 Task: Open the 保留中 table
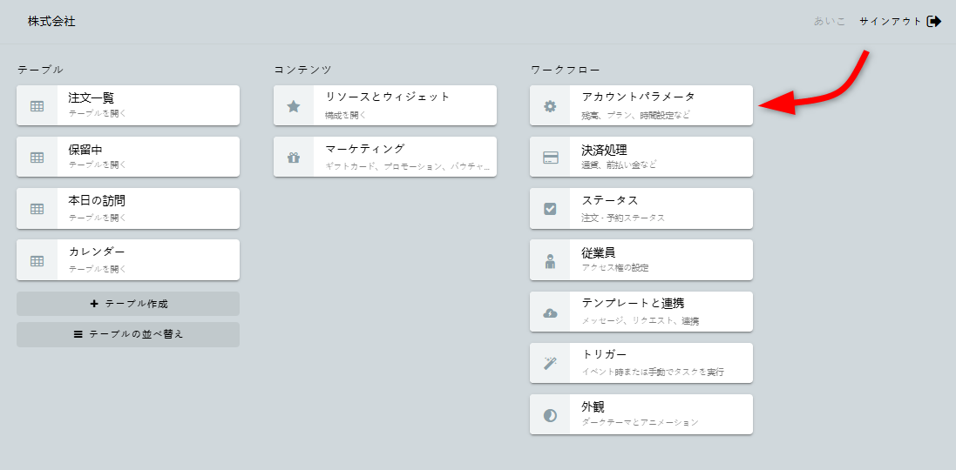coord(128,157)
